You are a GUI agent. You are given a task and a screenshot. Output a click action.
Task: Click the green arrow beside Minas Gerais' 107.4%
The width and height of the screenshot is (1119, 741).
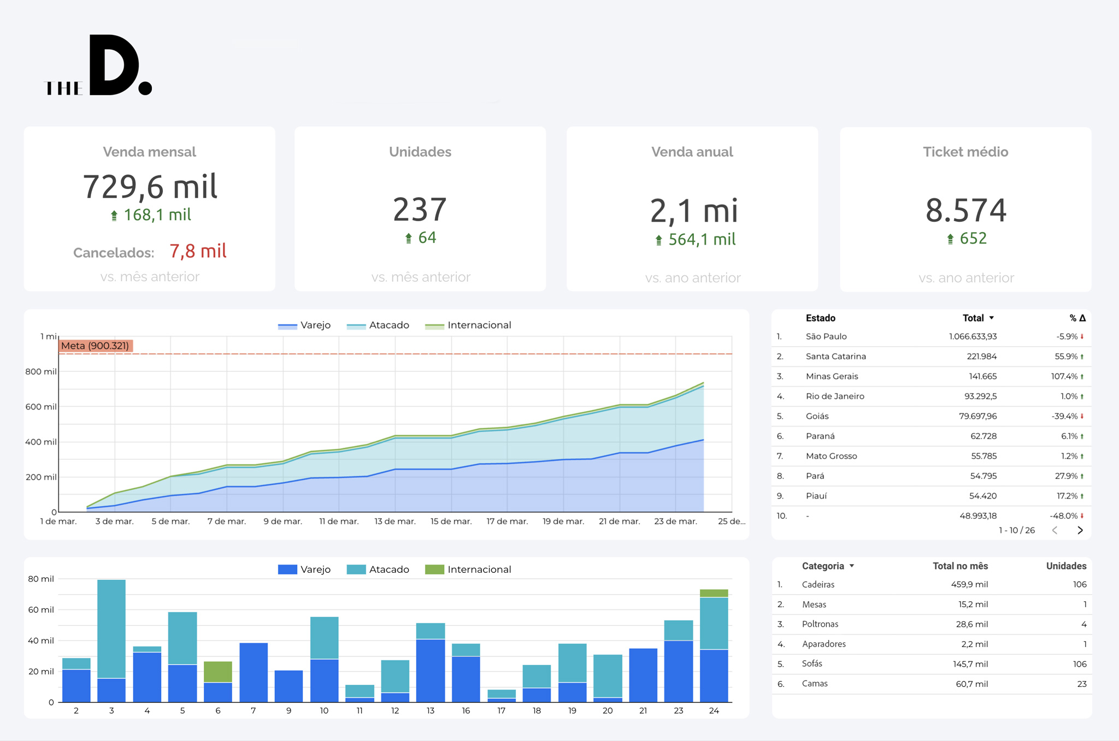pos(1081,376)
